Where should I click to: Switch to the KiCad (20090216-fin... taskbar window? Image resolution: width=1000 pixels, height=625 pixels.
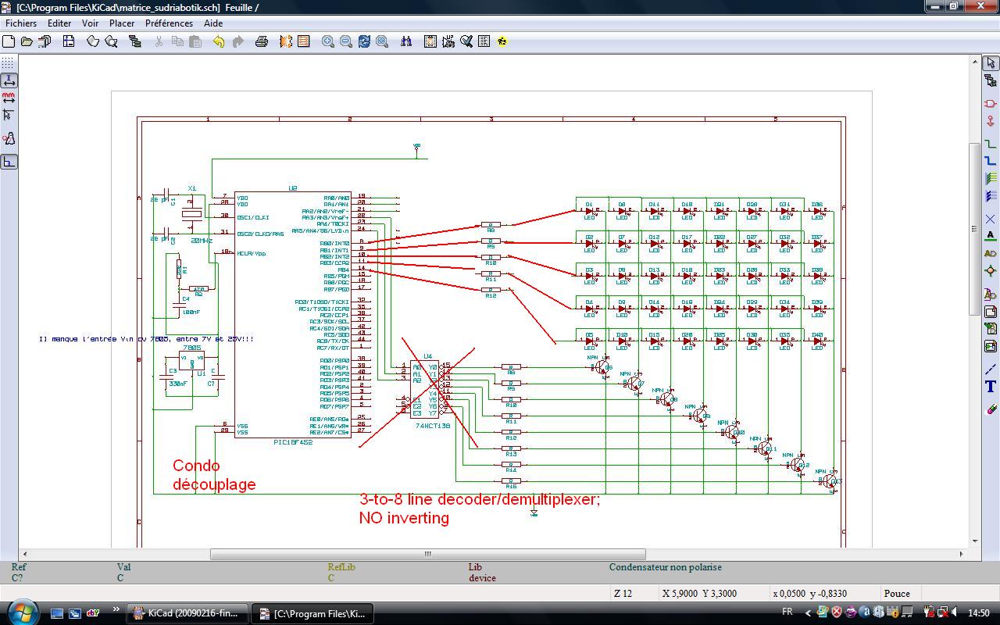point(187,613)
